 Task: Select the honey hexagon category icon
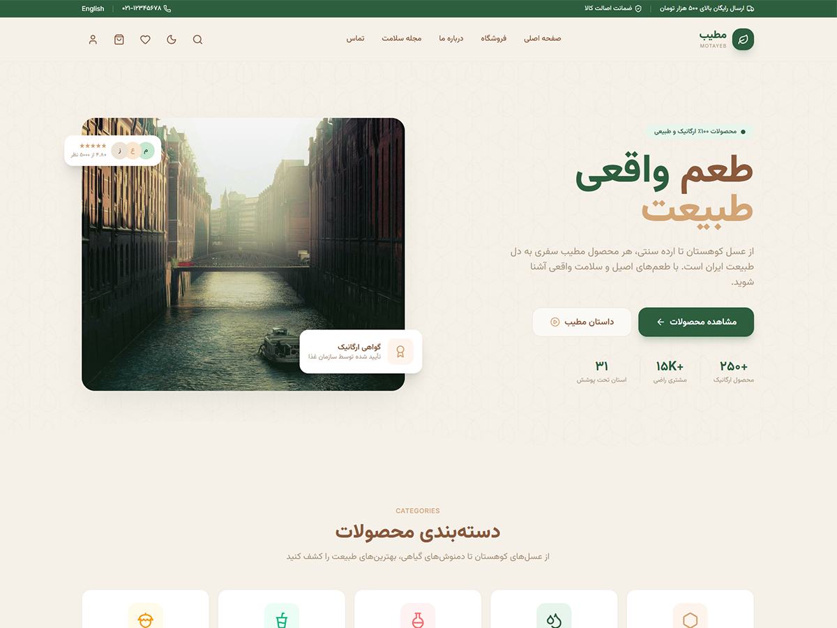pos(690,620)
